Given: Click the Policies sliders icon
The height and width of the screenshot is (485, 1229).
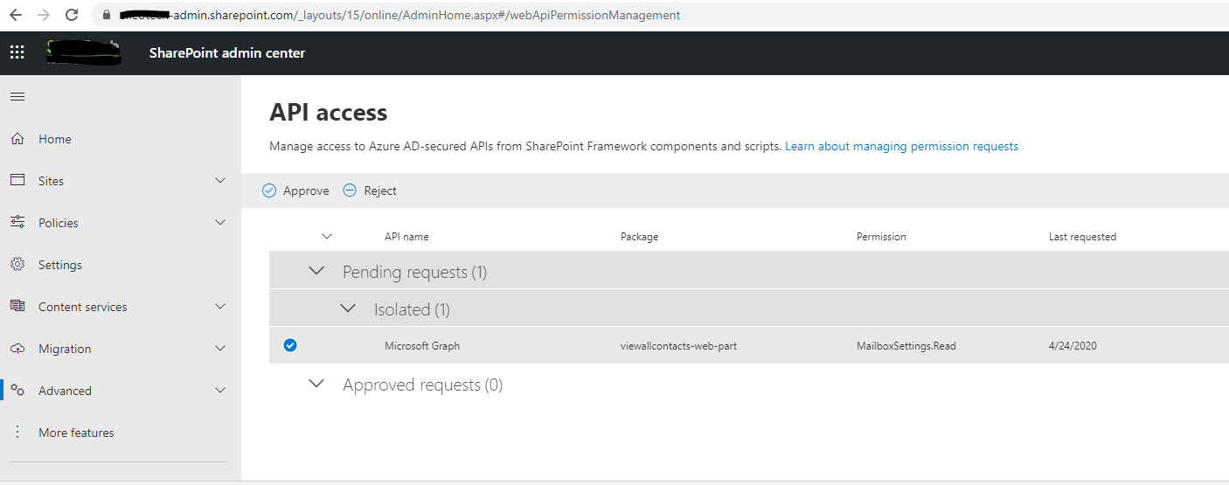Looking at the screenshot, I should [x=17, y=222].
